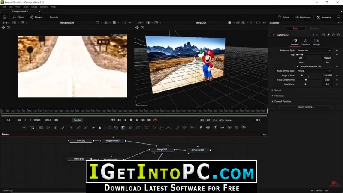The width and height of the screenshot is (343, 193).
Task: Select the Ellipse mask tool
Action: pos(154,127)
